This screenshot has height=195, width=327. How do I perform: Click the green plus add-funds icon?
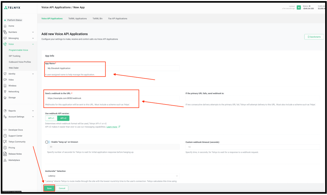click(299, 7)
